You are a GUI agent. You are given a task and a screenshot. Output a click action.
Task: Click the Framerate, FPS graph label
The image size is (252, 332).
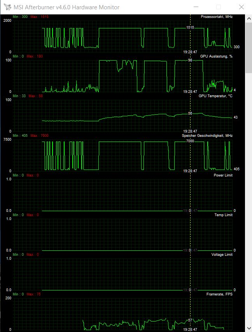pos(219,294)
